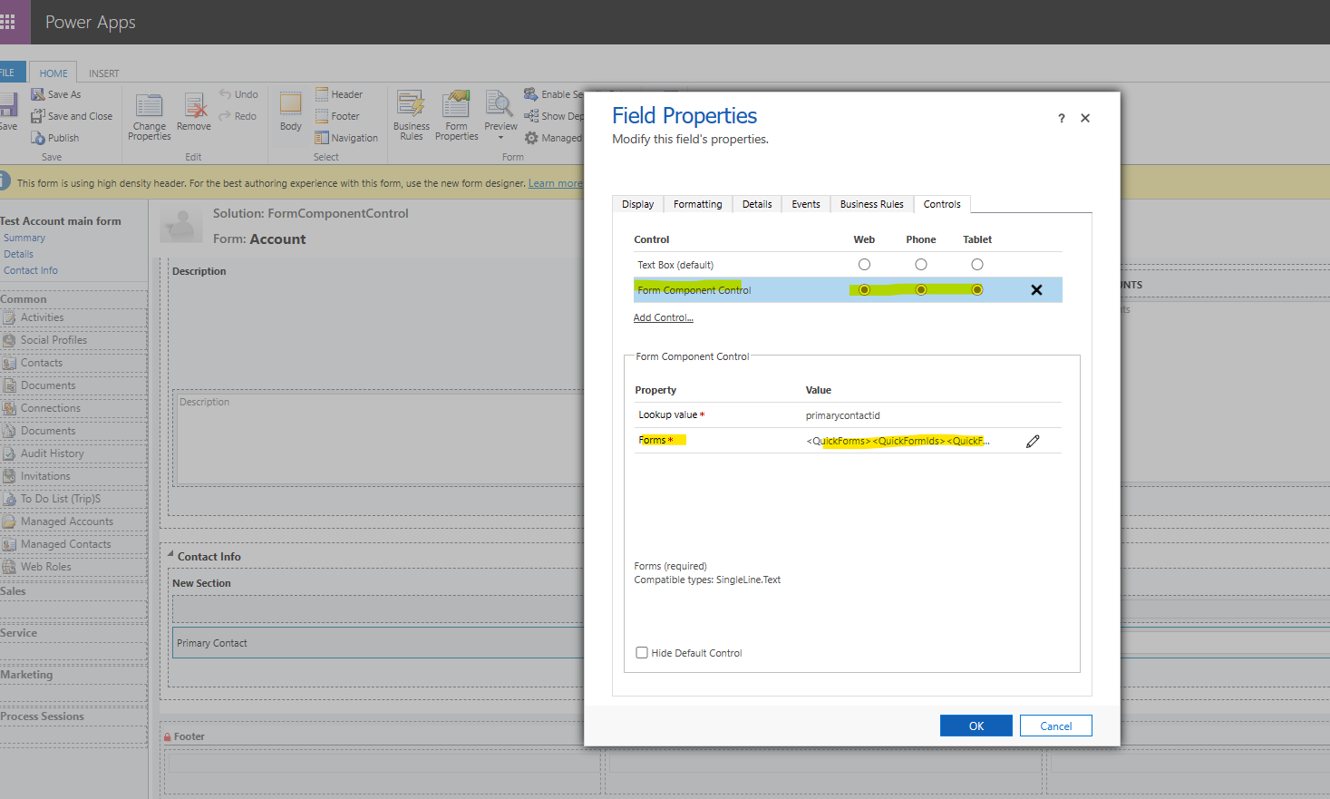1330x799 pixels.
Task: Click the Preview ribbon icon
Action: (499, 105)
